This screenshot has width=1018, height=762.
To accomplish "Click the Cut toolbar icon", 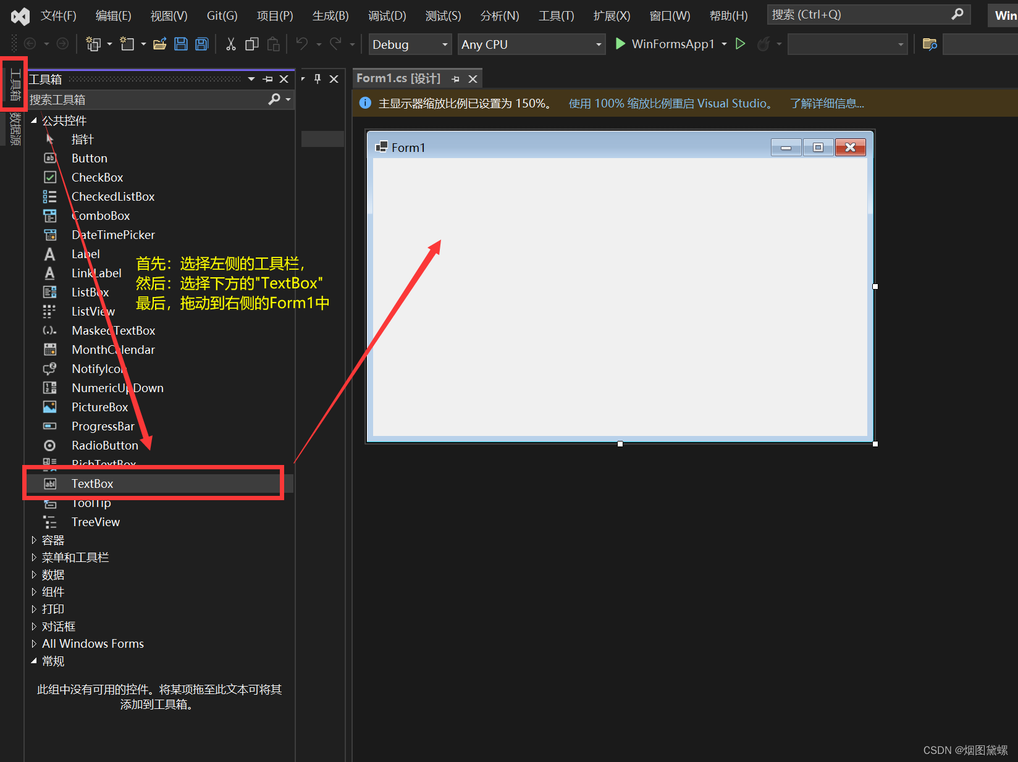I will (230, 43).
